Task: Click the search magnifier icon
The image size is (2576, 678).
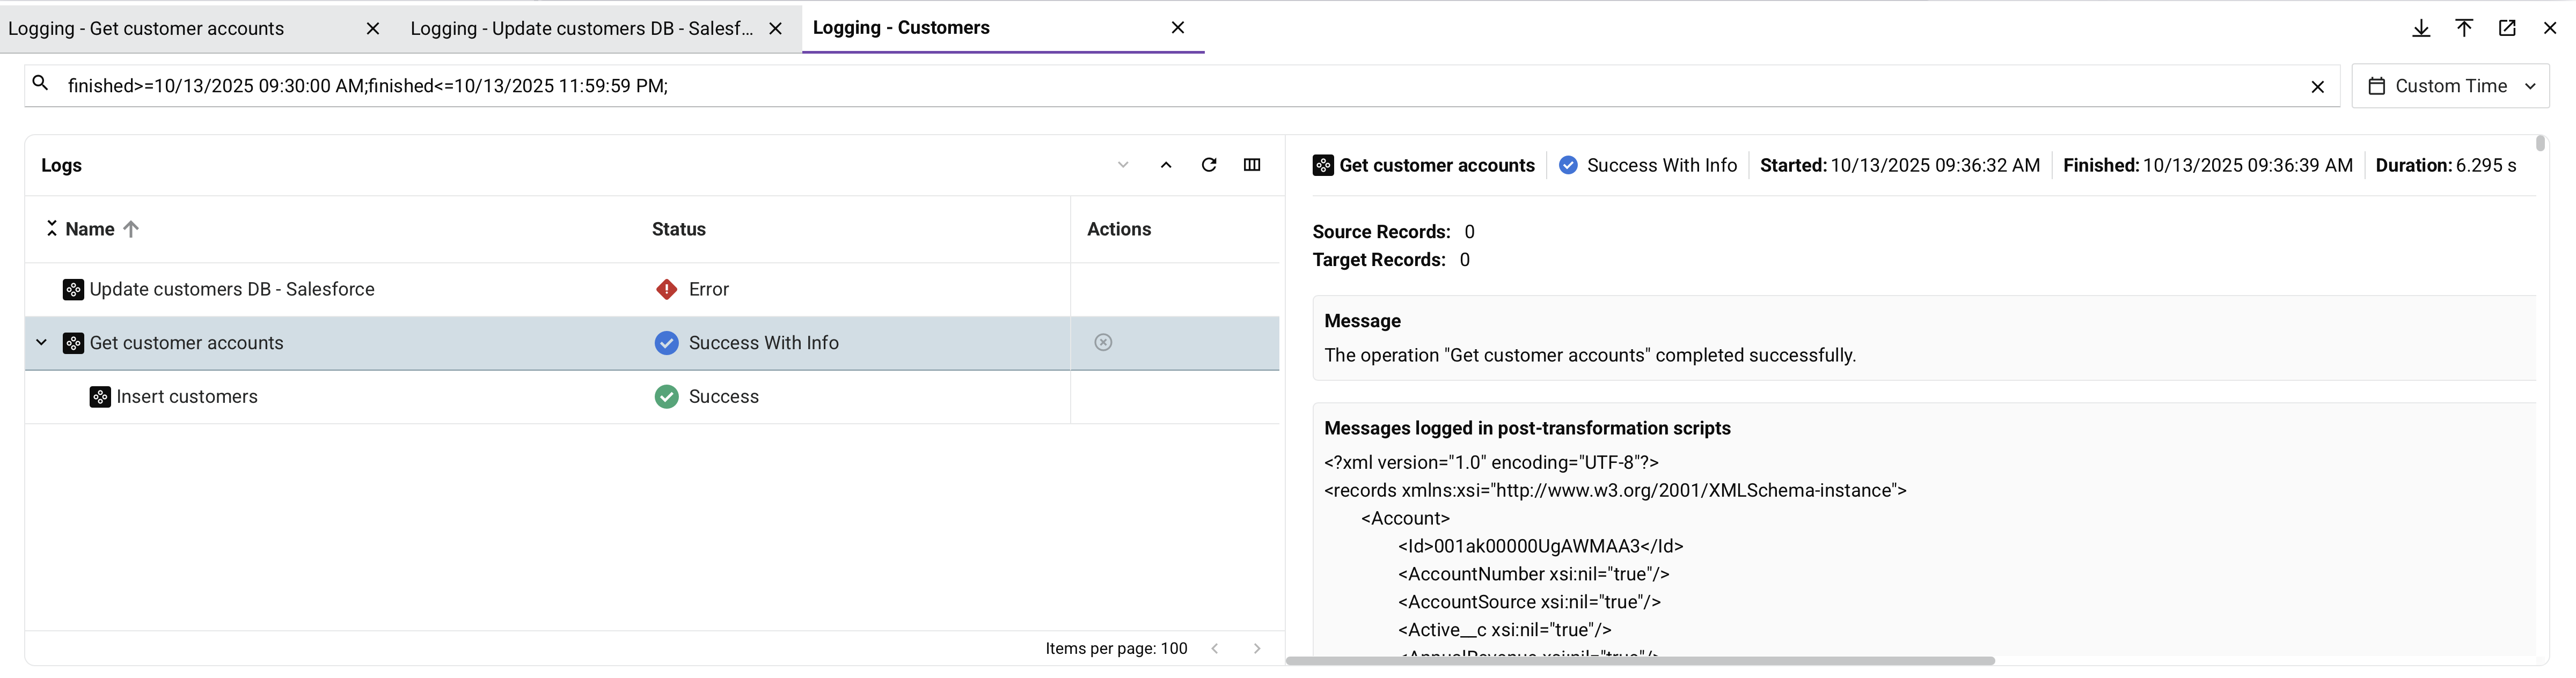Action: point(41,84)
